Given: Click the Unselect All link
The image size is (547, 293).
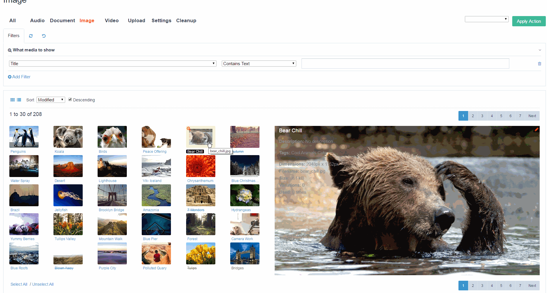Looking at the screenshot, I should click(43, 284).
